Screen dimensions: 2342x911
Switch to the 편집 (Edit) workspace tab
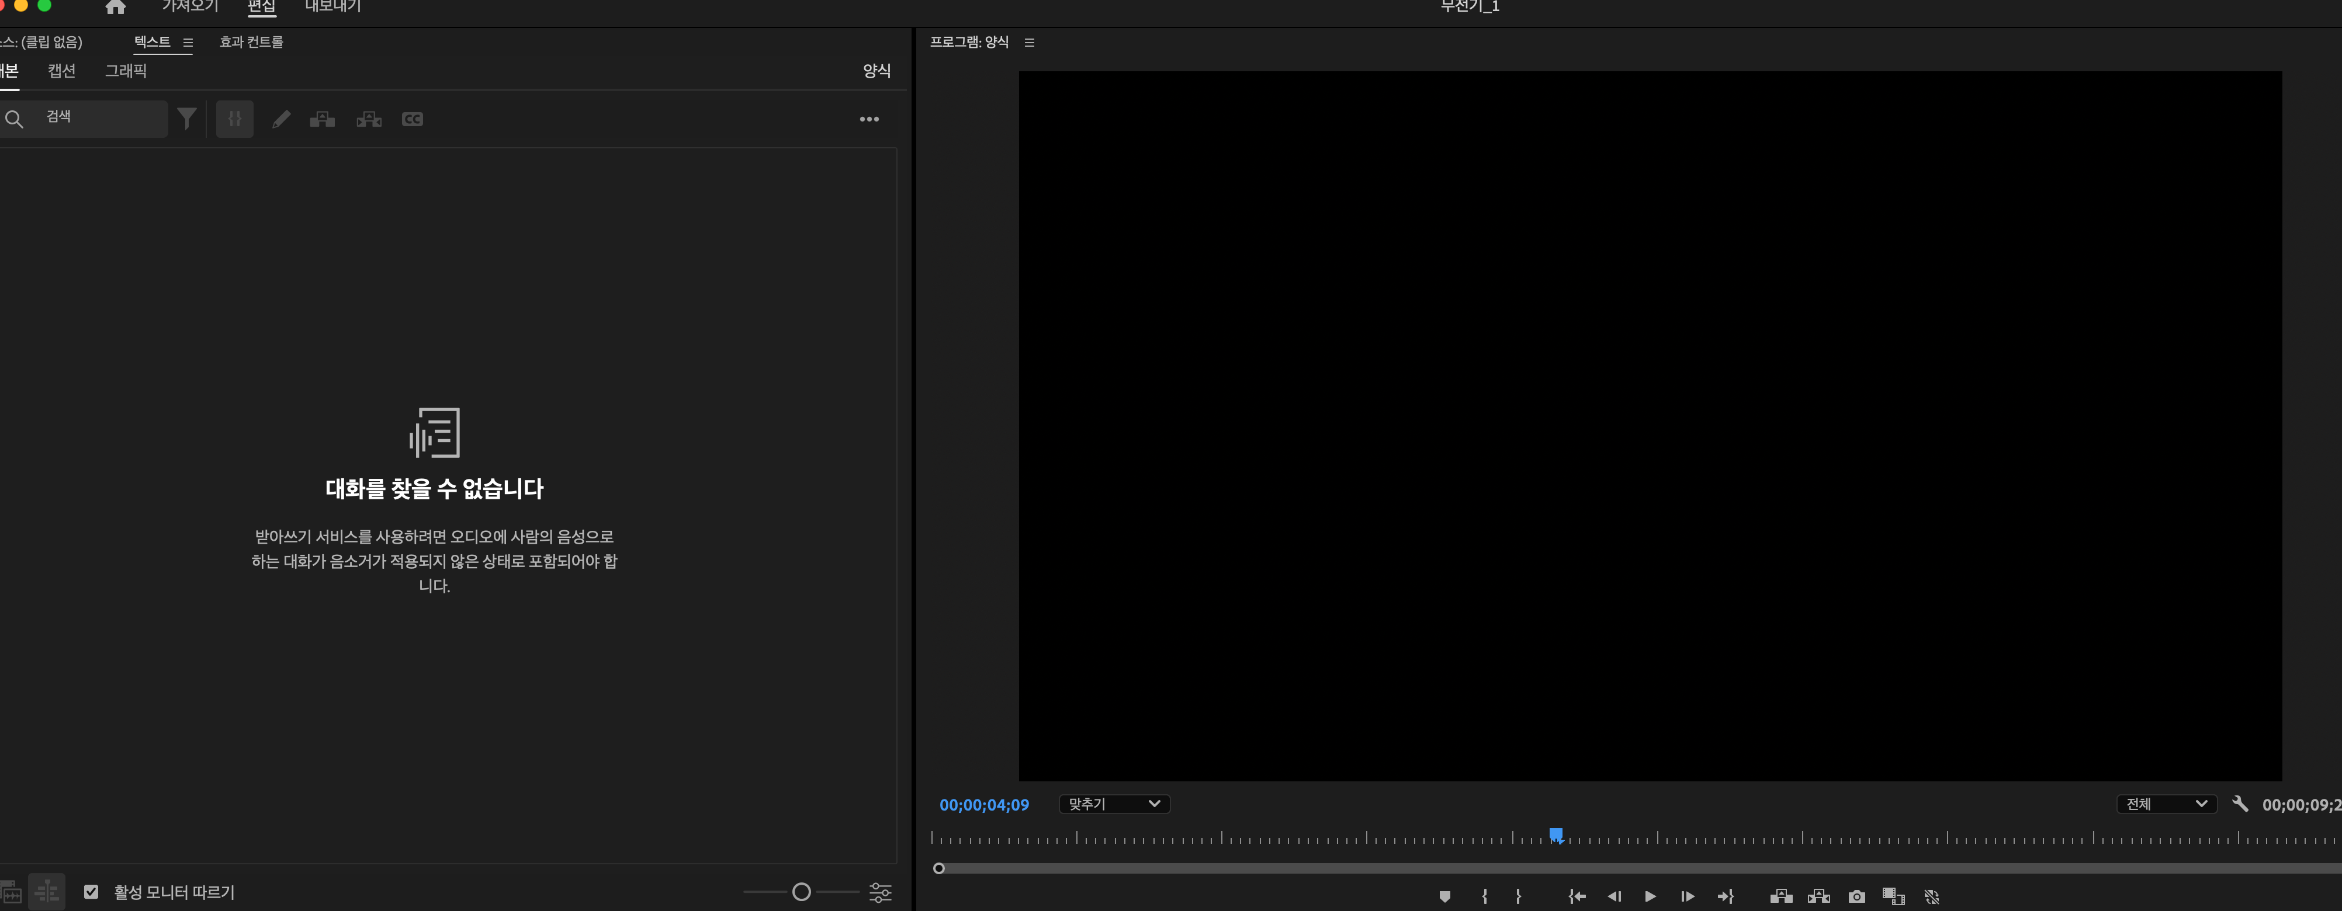262,6
